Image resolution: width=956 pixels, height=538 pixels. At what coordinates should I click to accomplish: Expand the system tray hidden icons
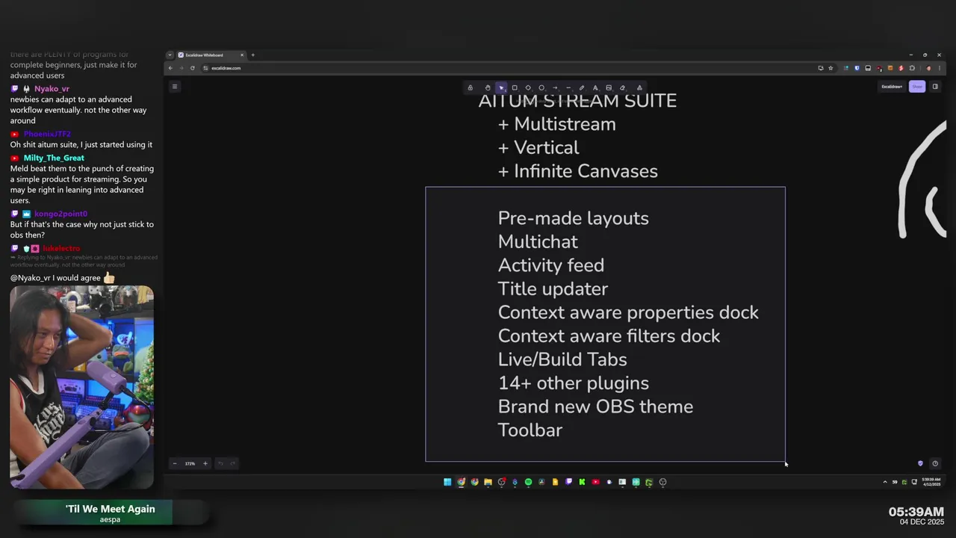pyautogui.click(x=885, y=482)
